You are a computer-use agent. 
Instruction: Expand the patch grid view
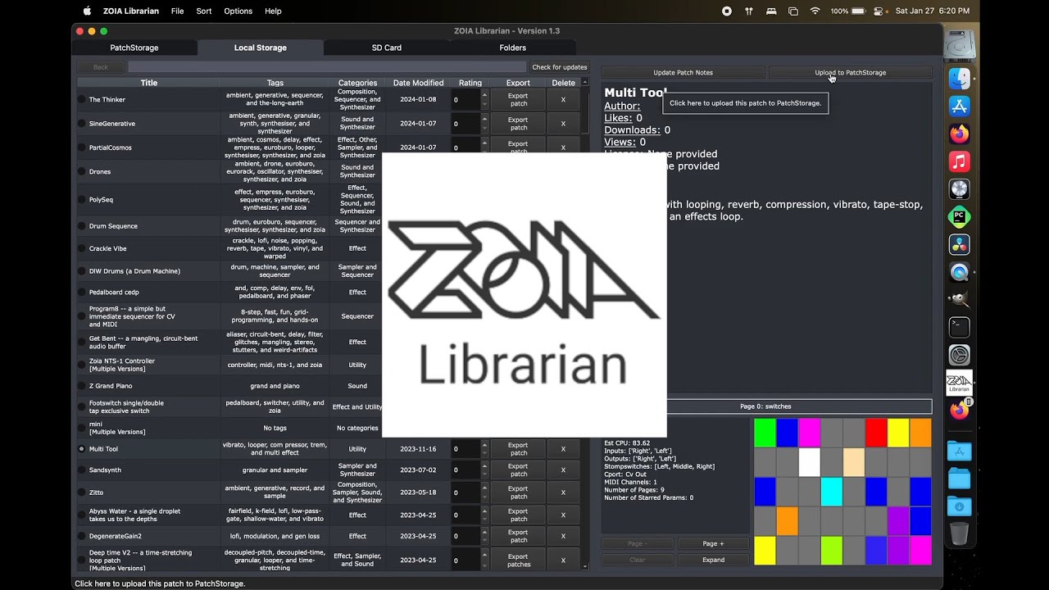(713, 560)
